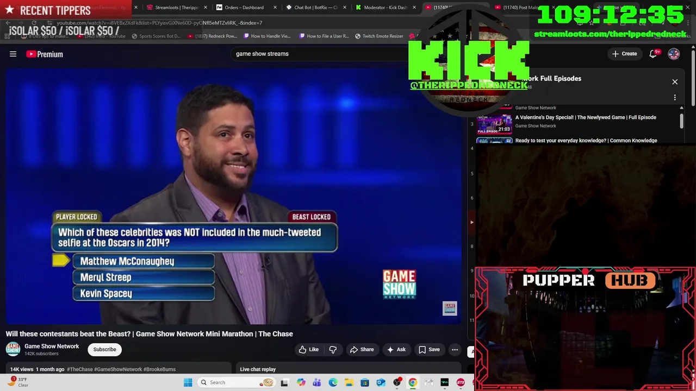The width and height of the screenshot is (696, 391).
Task: Dislike the video
Action: point(333,350)
